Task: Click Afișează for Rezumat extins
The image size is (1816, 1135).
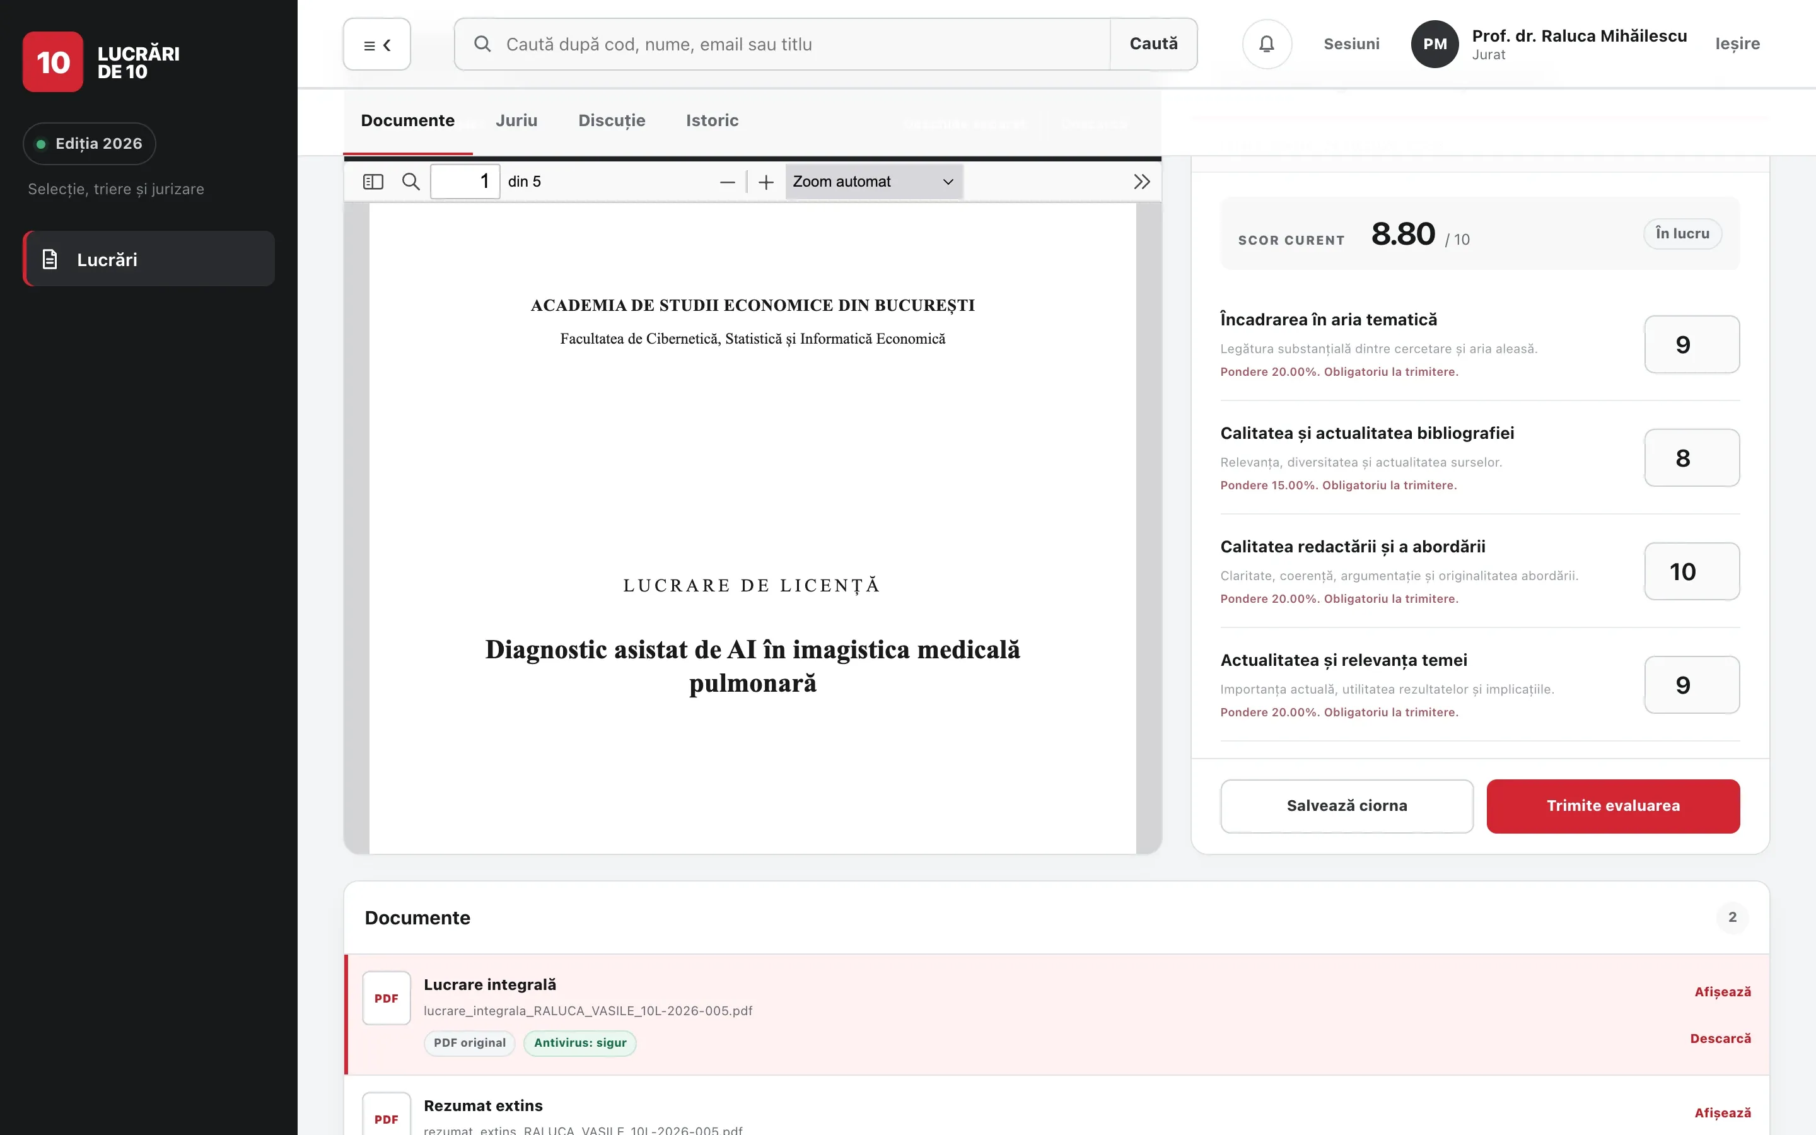Action: 1722,1112
